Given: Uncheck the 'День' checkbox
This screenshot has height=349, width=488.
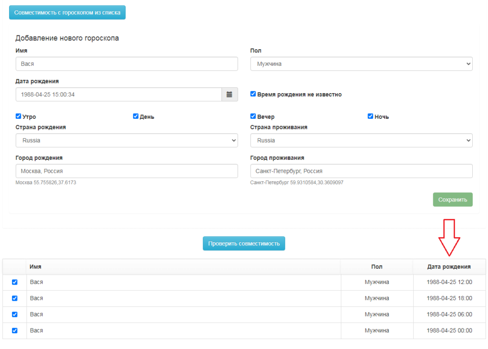Looking at the screenshot, I should pos(136,116).
